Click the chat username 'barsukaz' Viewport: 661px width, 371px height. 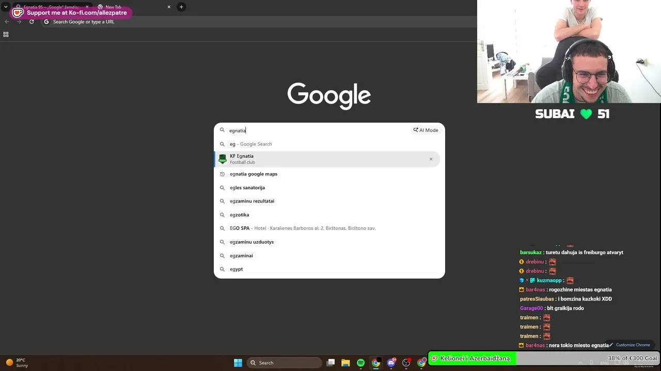click(530, 252)
